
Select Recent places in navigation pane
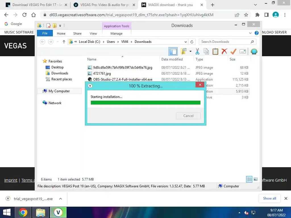[62, 79]
